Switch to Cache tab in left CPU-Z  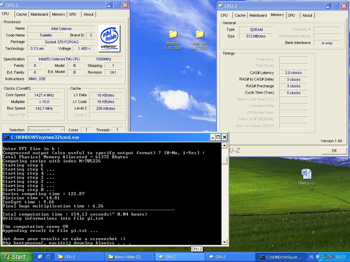pyautogui.click(x=22, y=14)
